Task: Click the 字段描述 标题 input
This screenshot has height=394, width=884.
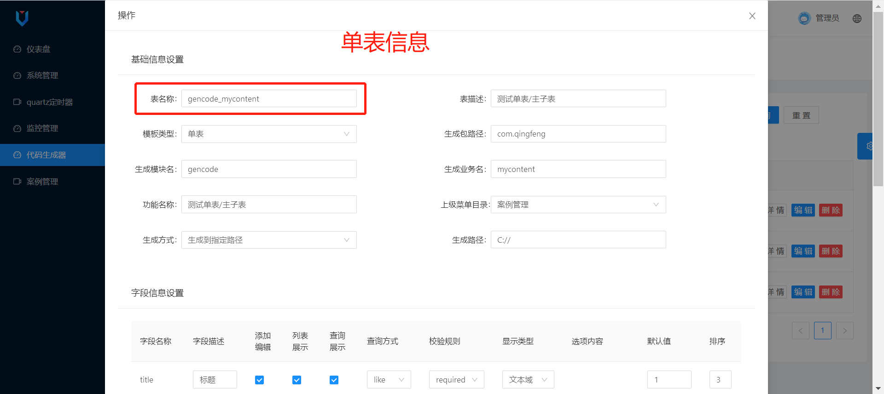Action: [x=215, y=380]
